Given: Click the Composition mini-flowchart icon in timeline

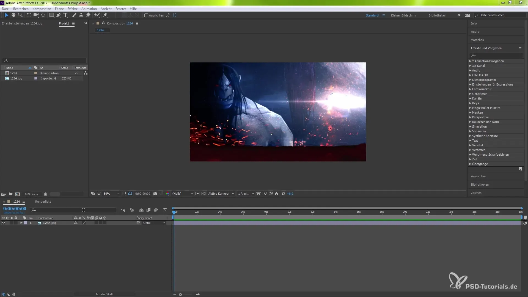Looking at the screenshot, I should (x=123, y=210).
